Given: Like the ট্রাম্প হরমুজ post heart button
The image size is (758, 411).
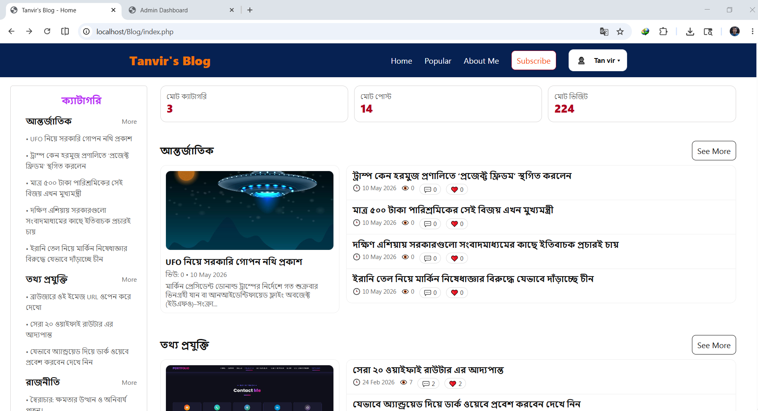Looking at the screenshot, I should coord(457,189).
